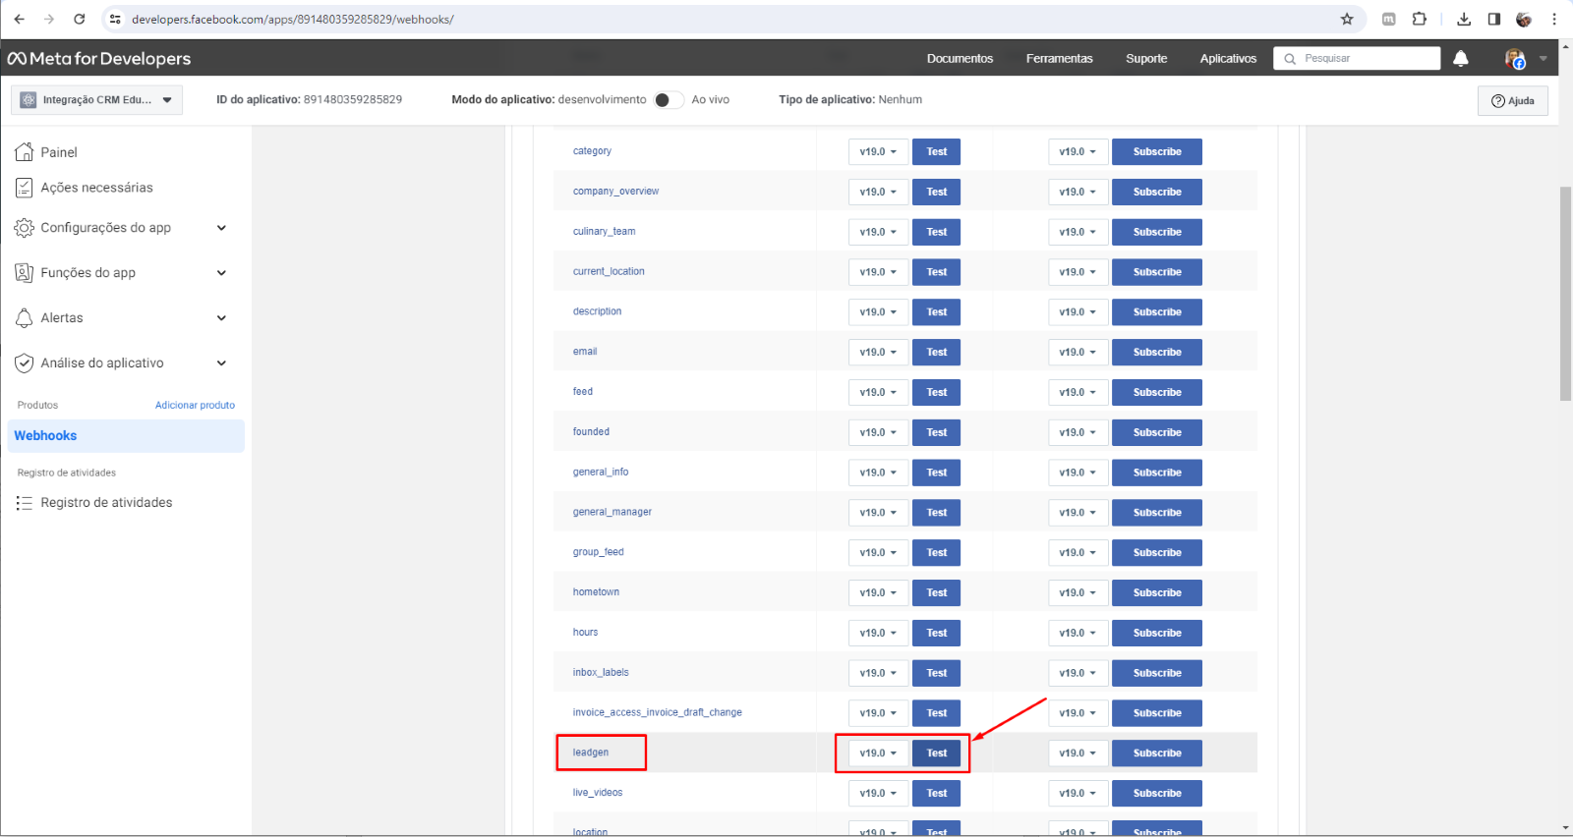Click Ajuda help button
1573x837 pixels.
(1513, 101)
